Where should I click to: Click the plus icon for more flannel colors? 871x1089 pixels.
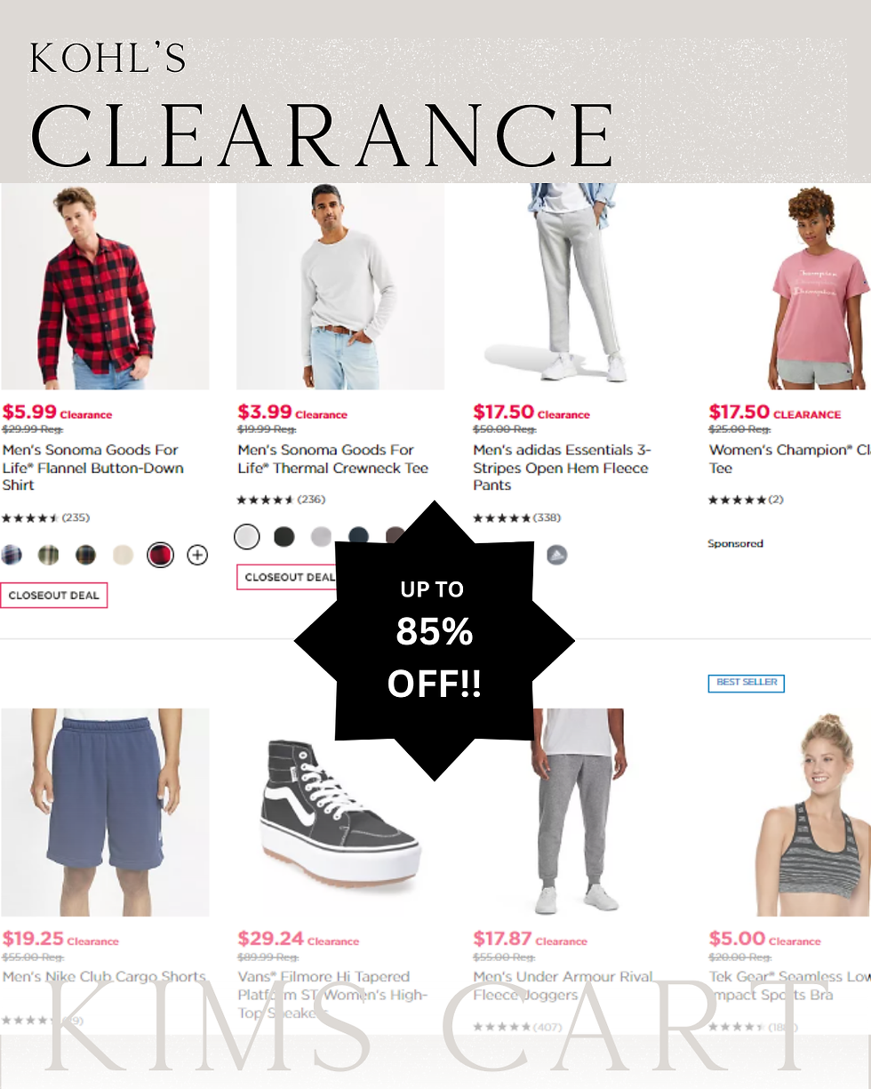[197, 556]
